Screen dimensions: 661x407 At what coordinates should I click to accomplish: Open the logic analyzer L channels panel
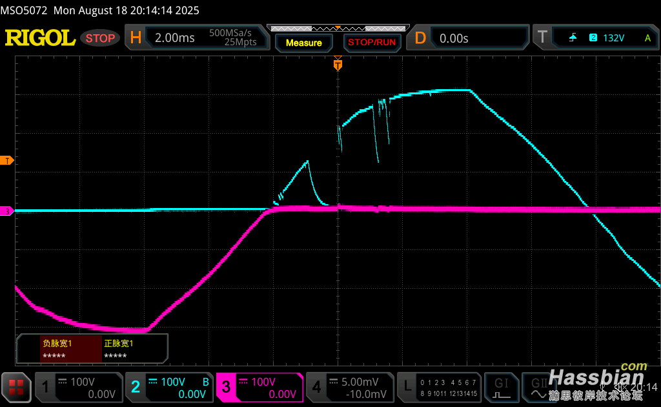pyautogui.click(x=439, y=387)
